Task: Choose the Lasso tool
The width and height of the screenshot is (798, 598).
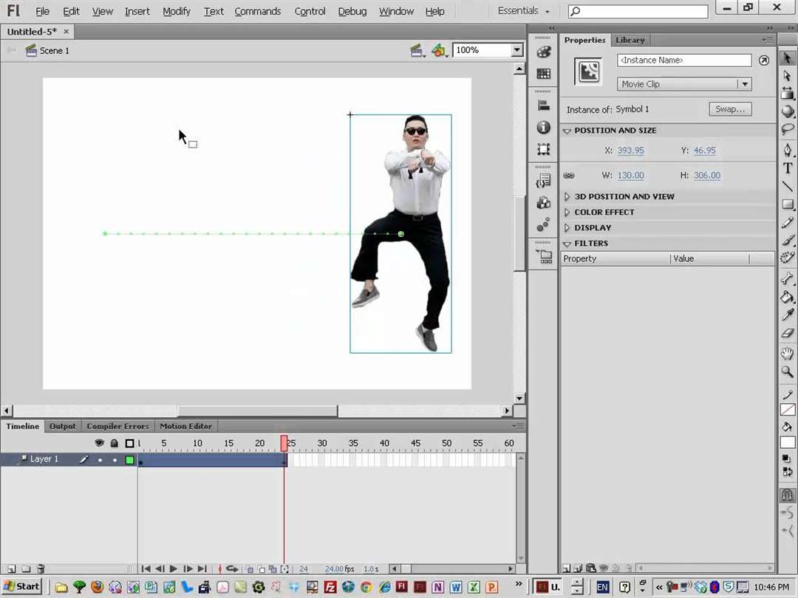Action: tap(788, 129)
